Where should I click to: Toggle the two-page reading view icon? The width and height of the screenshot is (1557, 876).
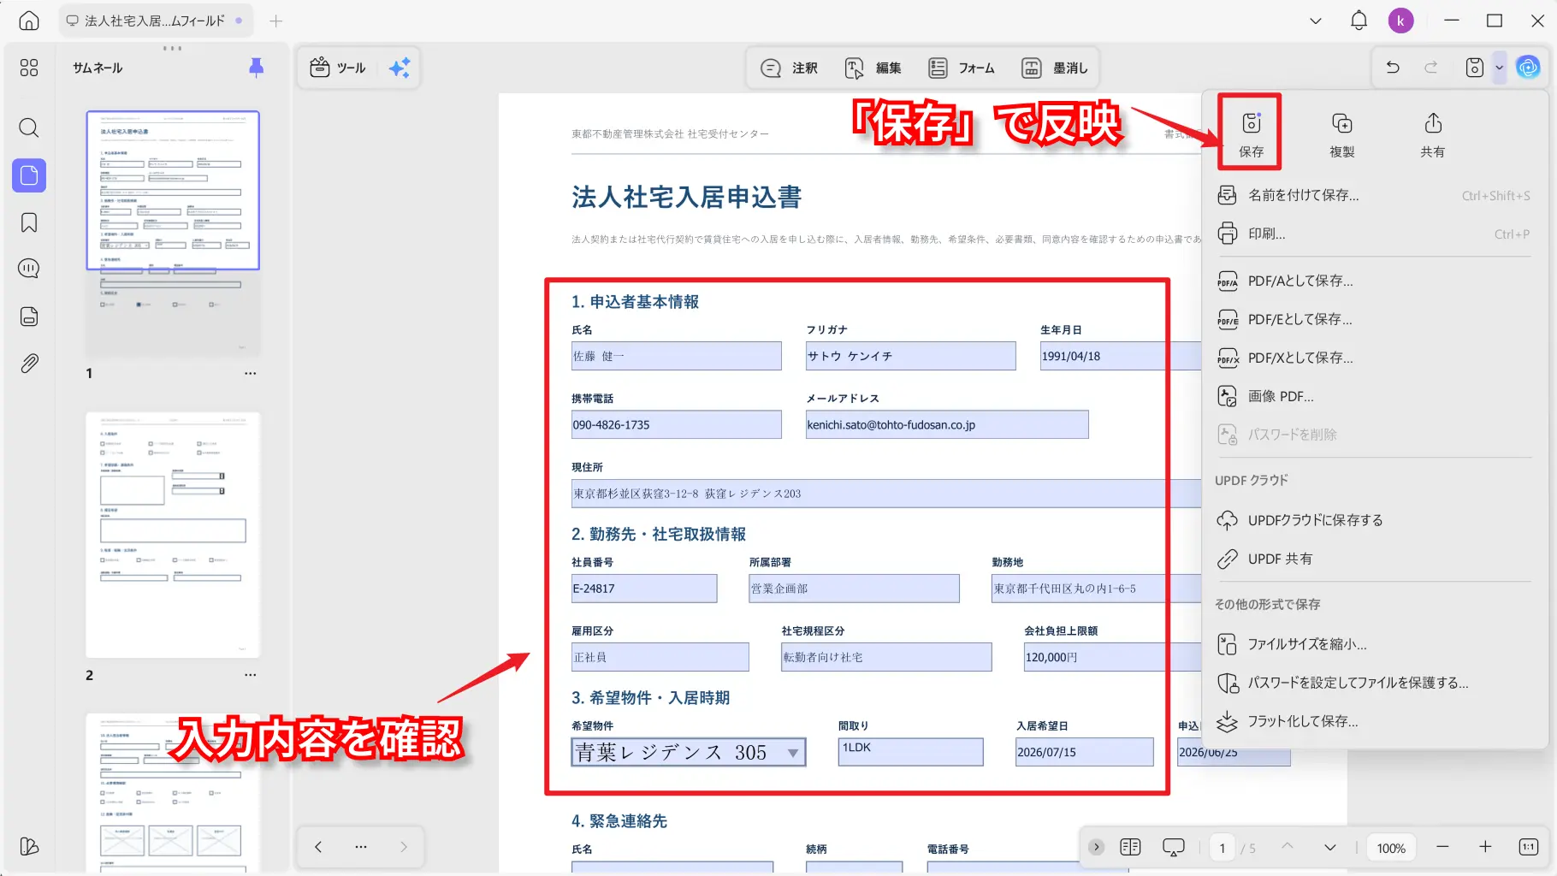tap(1130, 847)
